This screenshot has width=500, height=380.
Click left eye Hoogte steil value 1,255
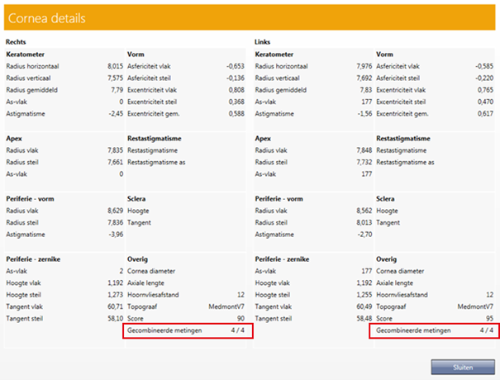(x=362, y=293)
